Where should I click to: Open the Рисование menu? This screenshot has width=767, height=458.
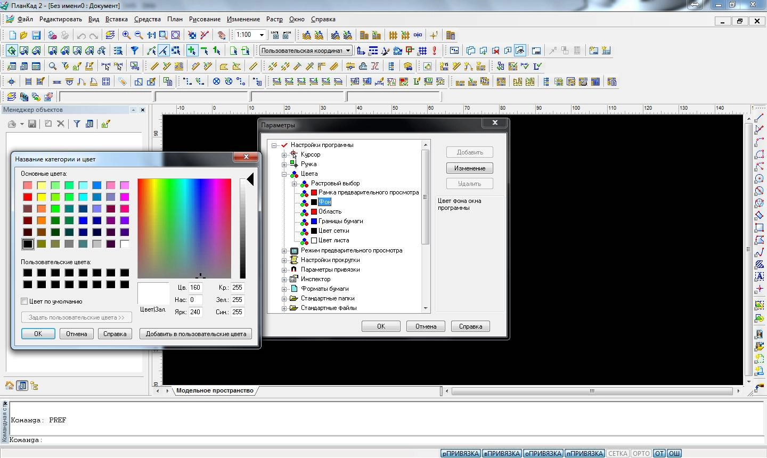205,19
